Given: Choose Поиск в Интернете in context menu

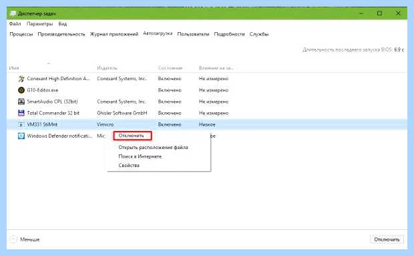Looking at the screenshot, I should (x=140, y=156).
